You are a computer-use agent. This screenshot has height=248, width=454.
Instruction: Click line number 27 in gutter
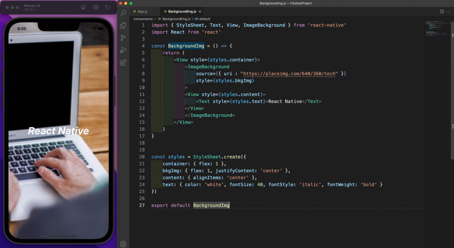click(x=142, y=205)
